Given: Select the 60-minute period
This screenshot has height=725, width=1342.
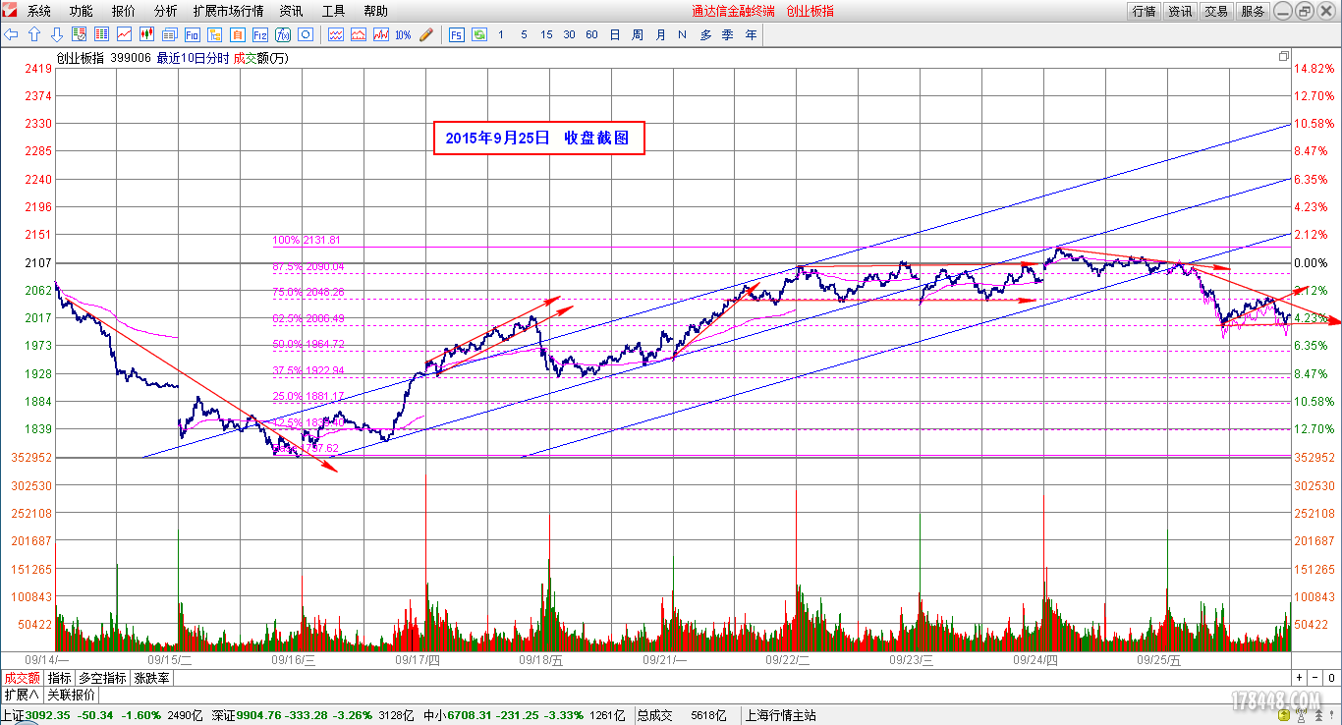Looking at the screenshot, I should [x=591, y=34].
